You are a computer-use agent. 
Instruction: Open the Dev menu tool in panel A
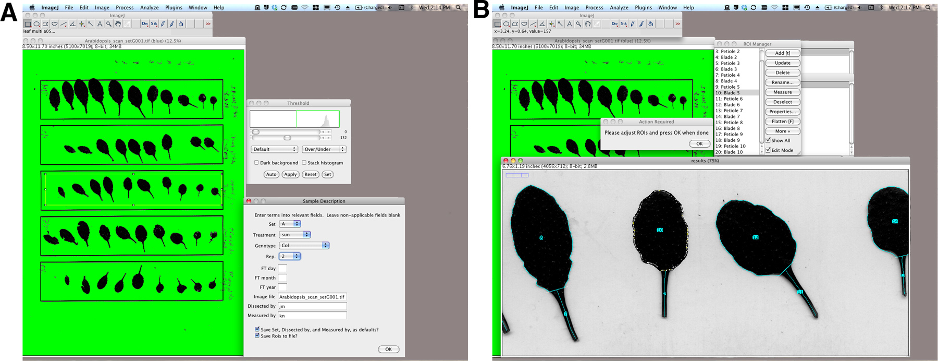[x=145, y=24]
